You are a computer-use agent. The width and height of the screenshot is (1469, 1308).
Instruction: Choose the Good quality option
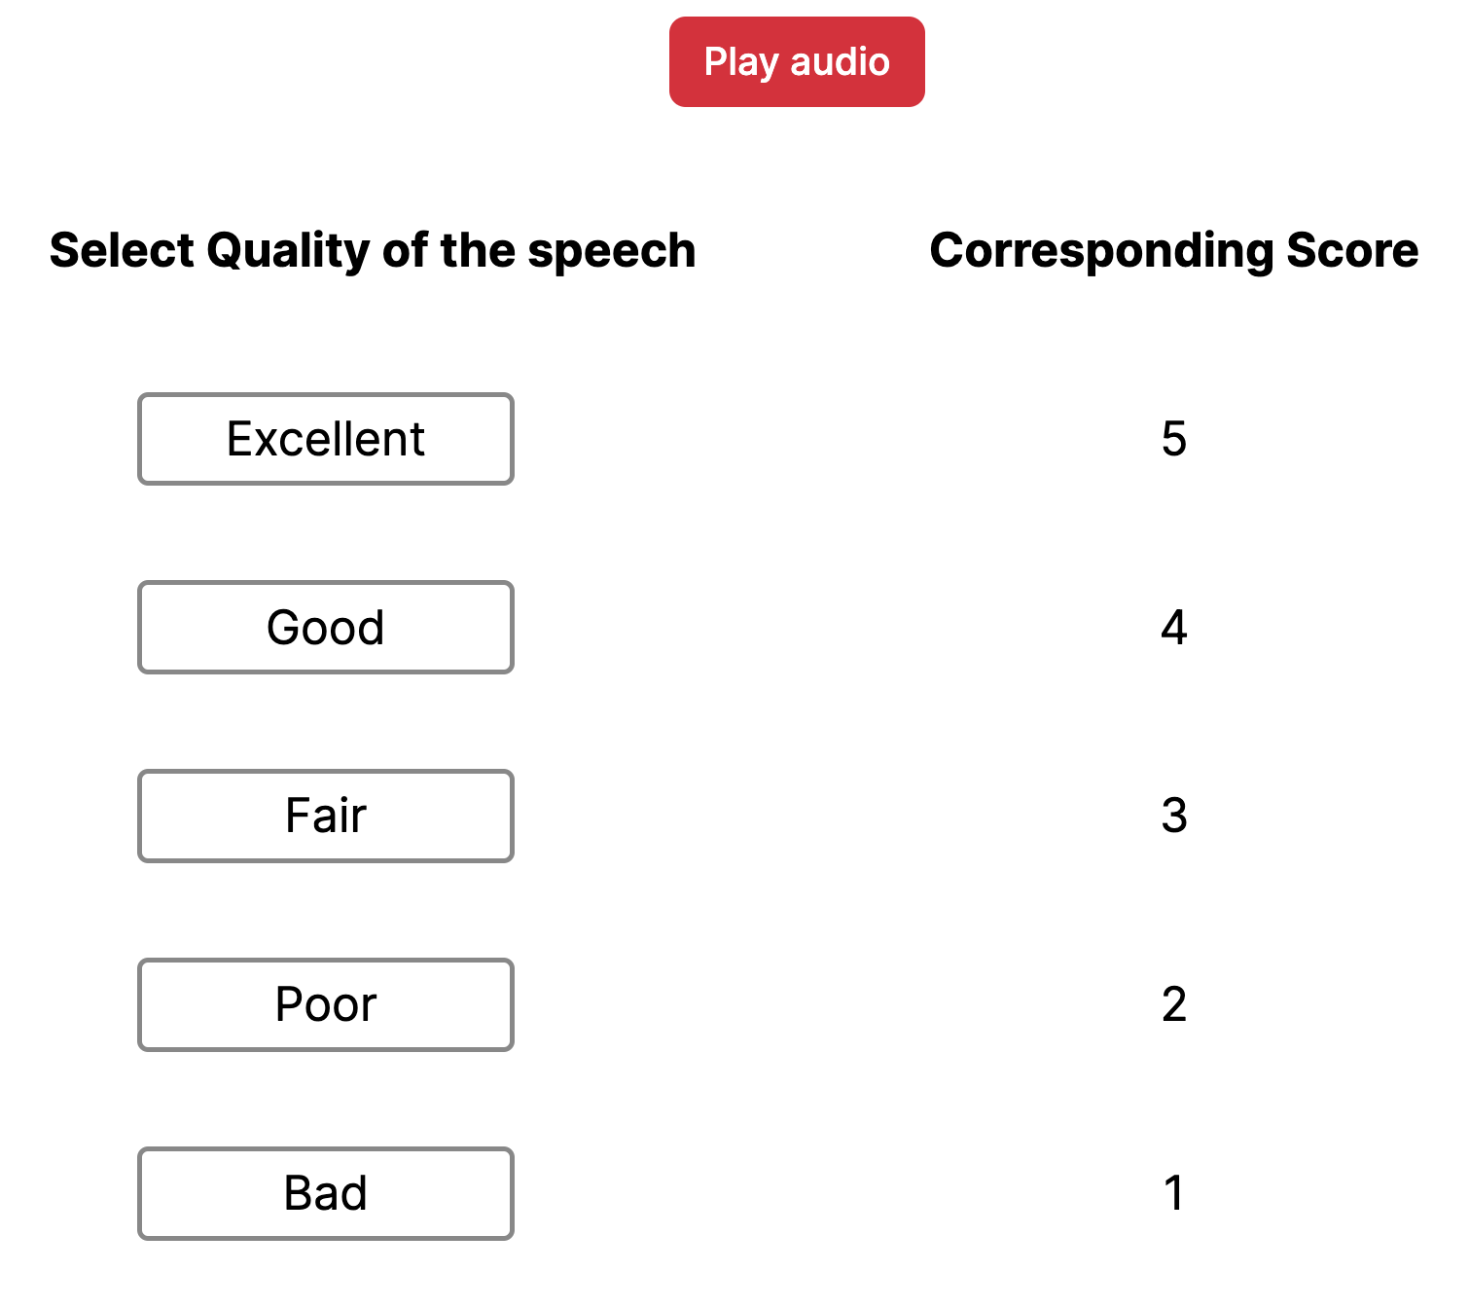pos(325,628)
